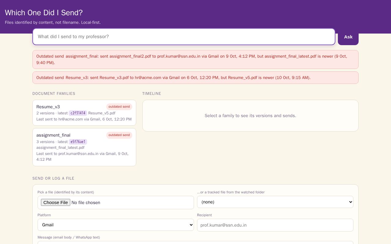The width and height of the screenshot is (391, 244).
Task: Click the Ask button
Action: tap(348, 37)
